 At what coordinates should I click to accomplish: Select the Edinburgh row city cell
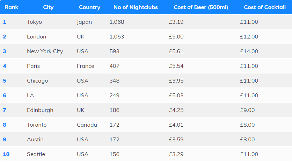click(40, 110)
